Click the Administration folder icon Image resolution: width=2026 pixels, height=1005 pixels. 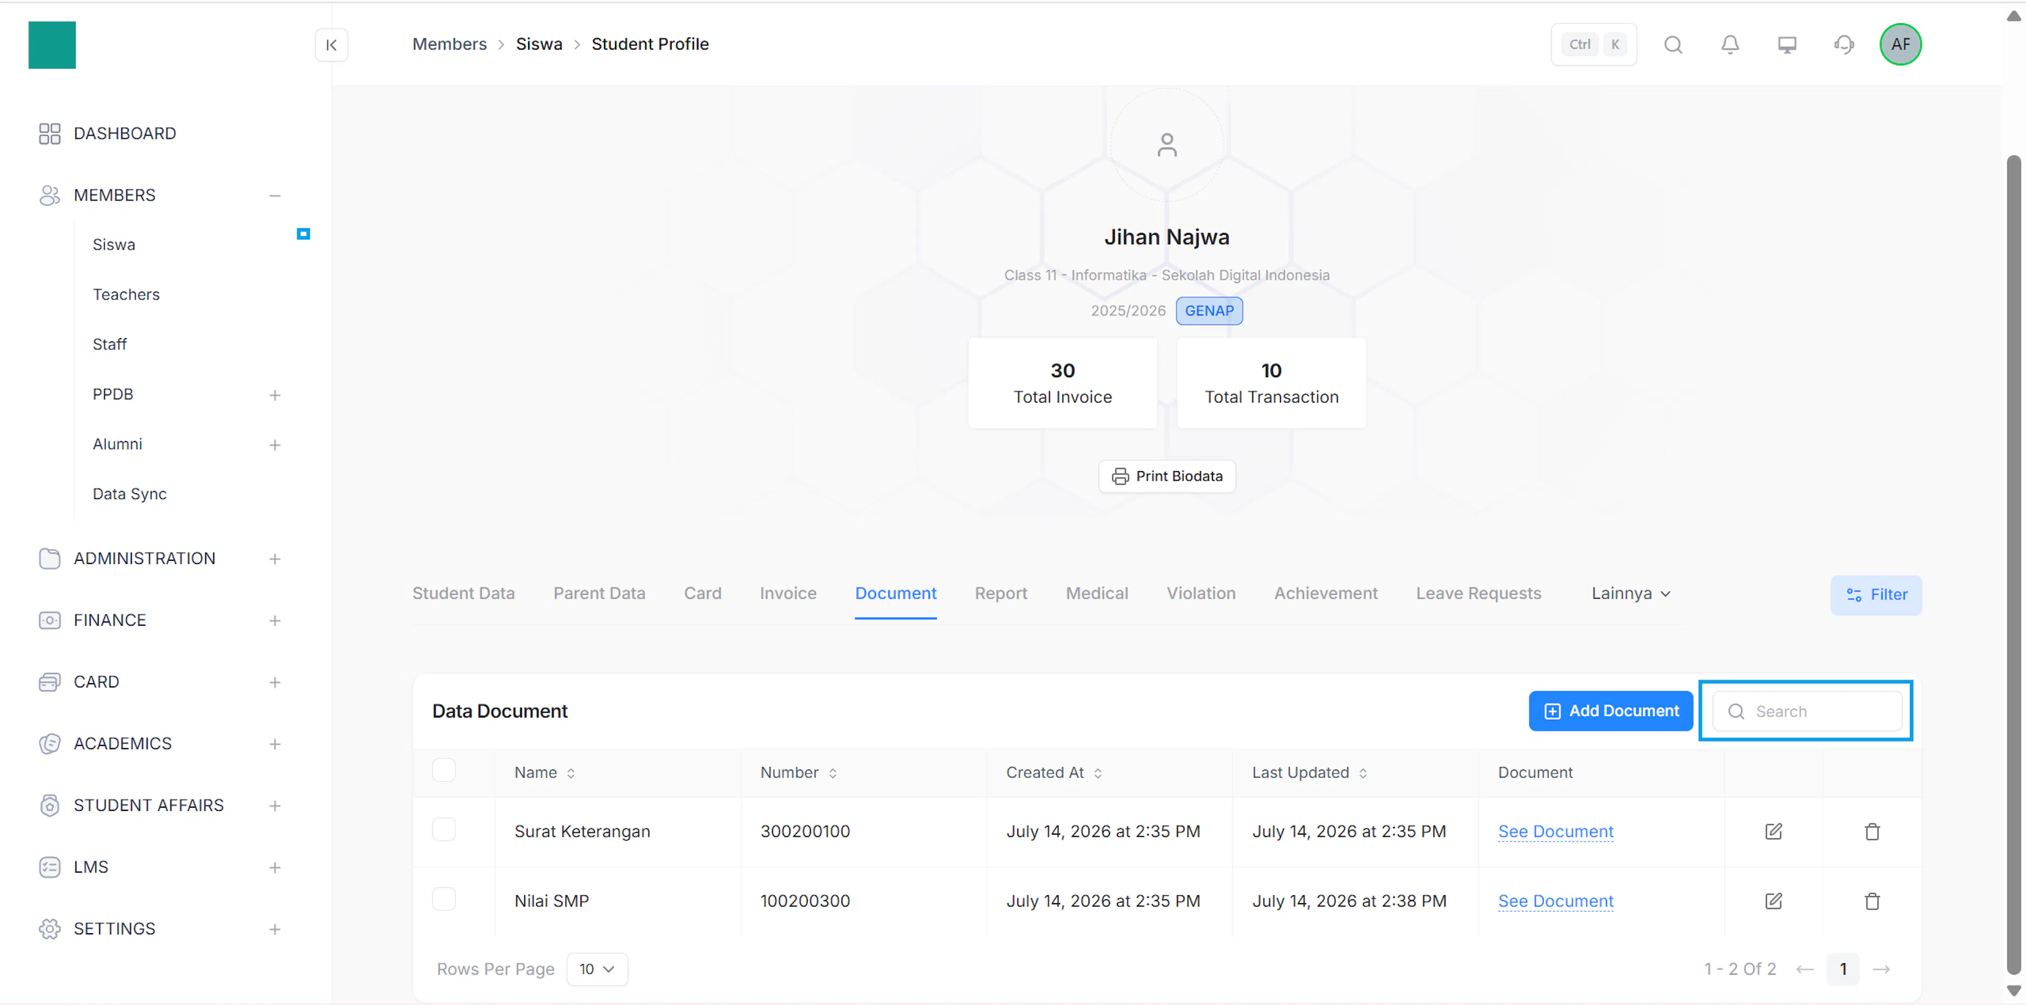coord(50,558)
